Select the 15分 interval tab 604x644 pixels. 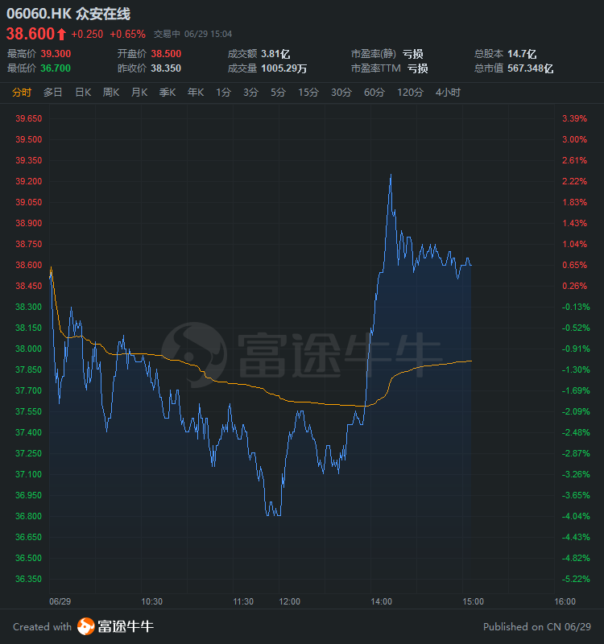tap(308, 93)
